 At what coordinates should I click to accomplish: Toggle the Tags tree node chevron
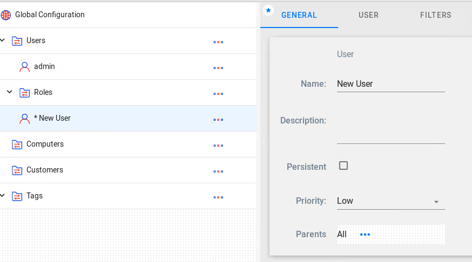click(2, 195)
